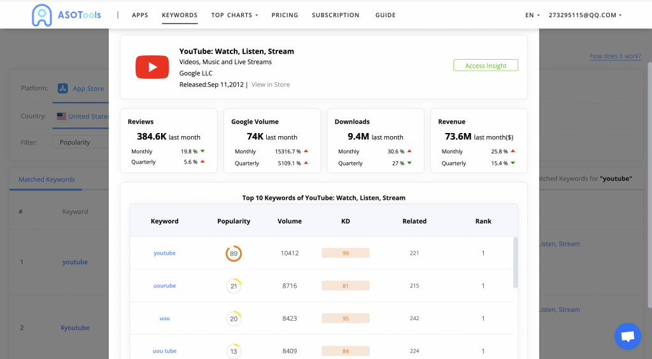
Task: Click the popularity 20 circle gauge
Action: pos(234,319)
